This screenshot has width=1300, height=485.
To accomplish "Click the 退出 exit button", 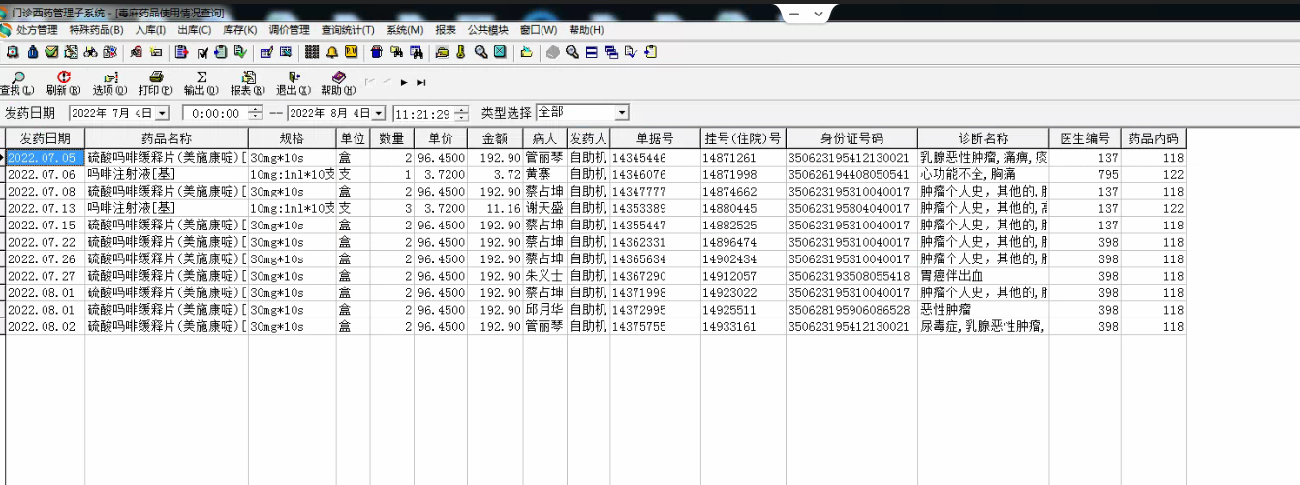I will coord(293,83).
